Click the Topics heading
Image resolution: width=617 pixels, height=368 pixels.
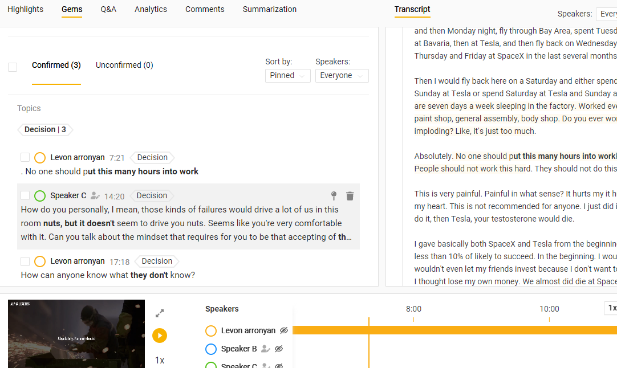click(29, 108)
